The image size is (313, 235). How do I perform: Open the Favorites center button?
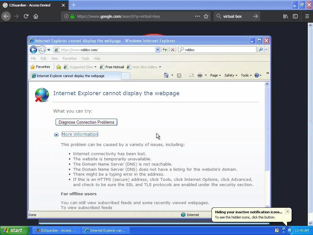tap(40, 67)
